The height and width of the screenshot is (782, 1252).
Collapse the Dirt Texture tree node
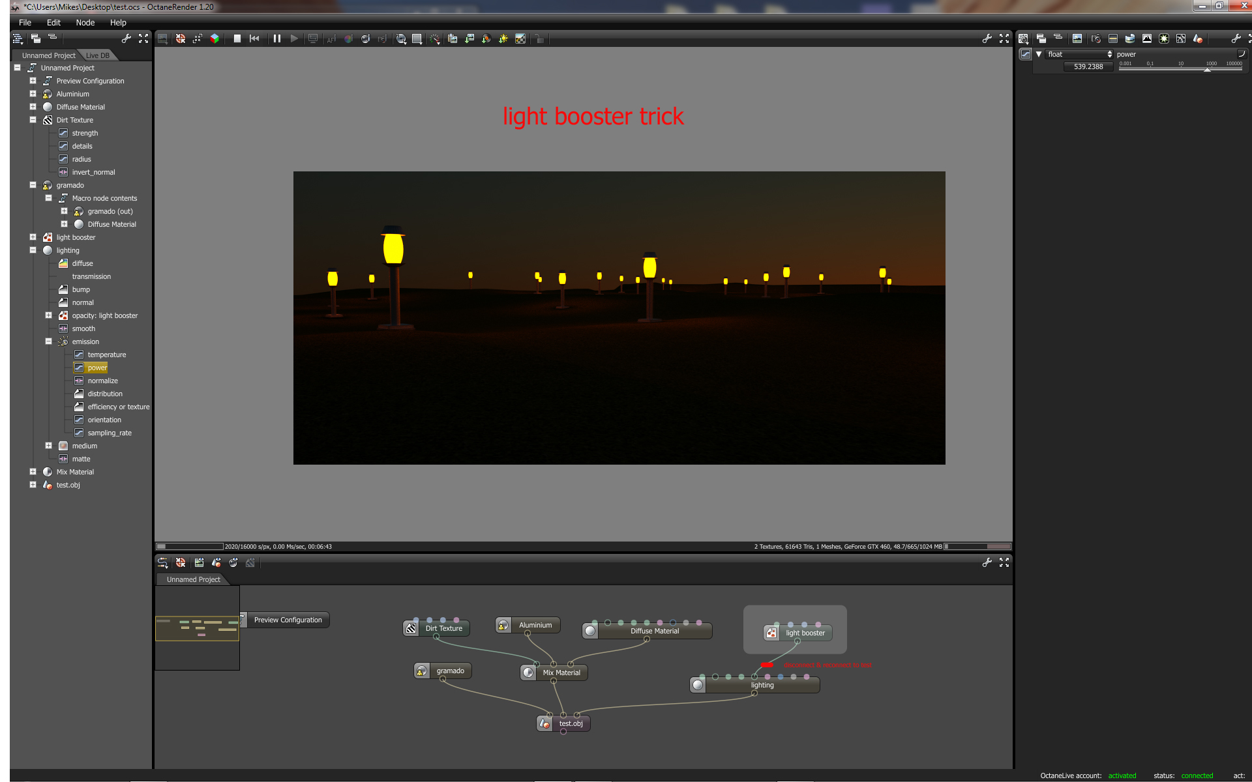pos(33,120)
